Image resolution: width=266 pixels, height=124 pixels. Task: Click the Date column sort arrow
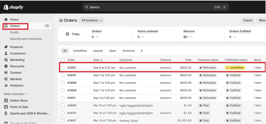(102, 60)
